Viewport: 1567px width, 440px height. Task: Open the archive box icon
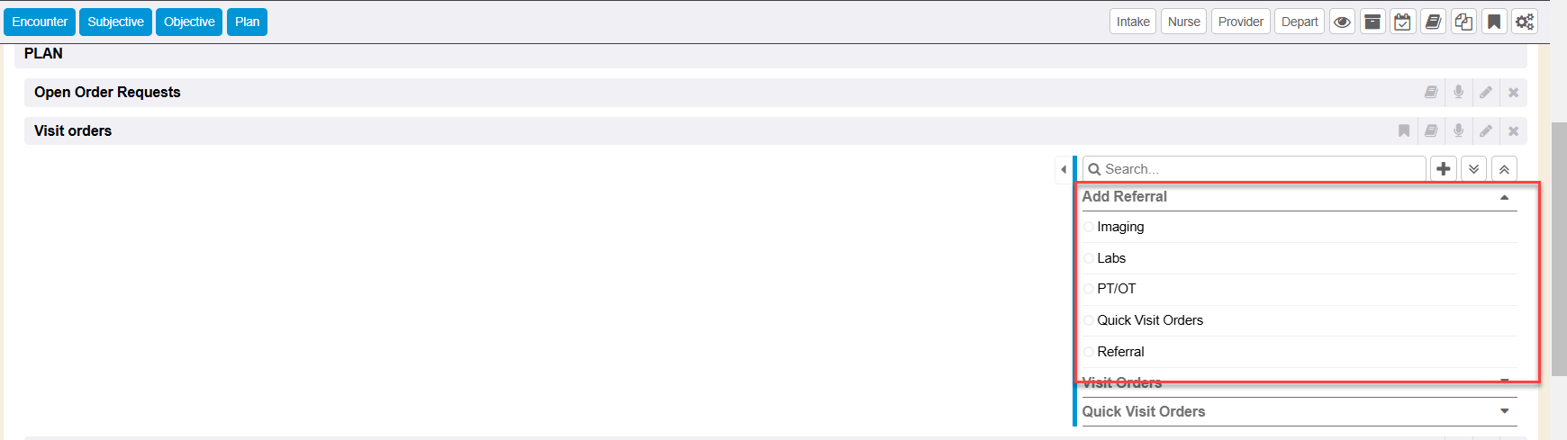pyautogui.click(x=1372, y=22)
